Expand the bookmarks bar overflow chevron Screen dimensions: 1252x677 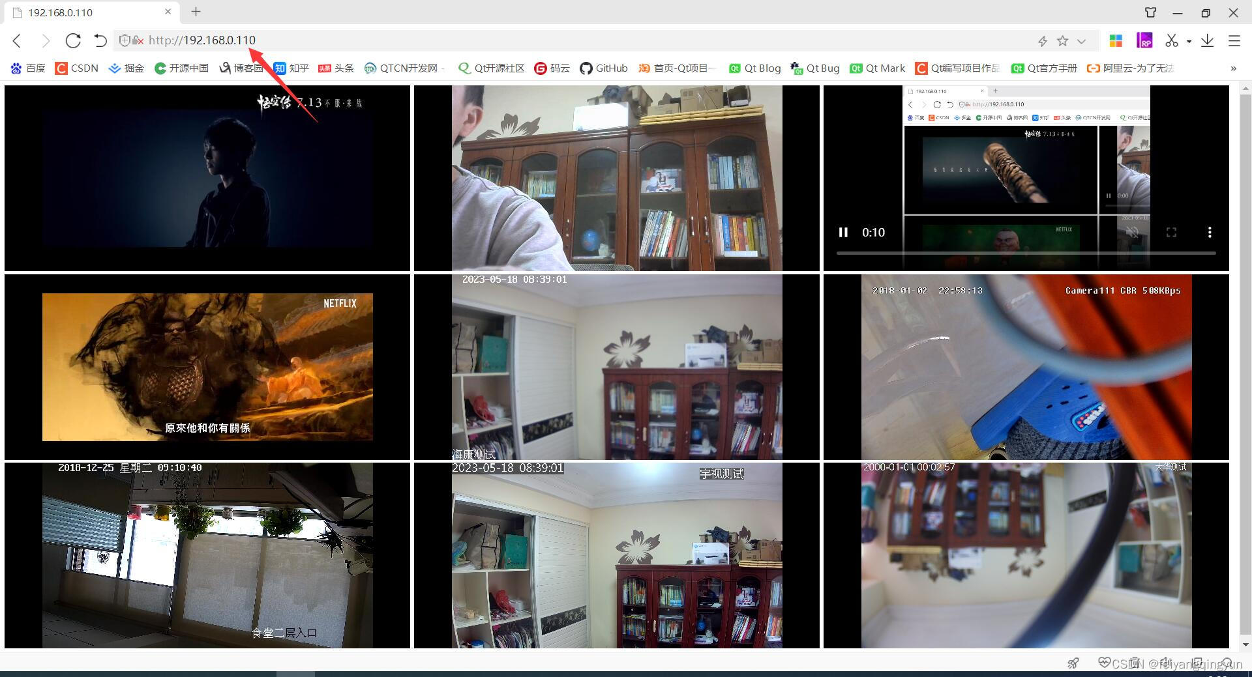click(x=1233, y=68)
